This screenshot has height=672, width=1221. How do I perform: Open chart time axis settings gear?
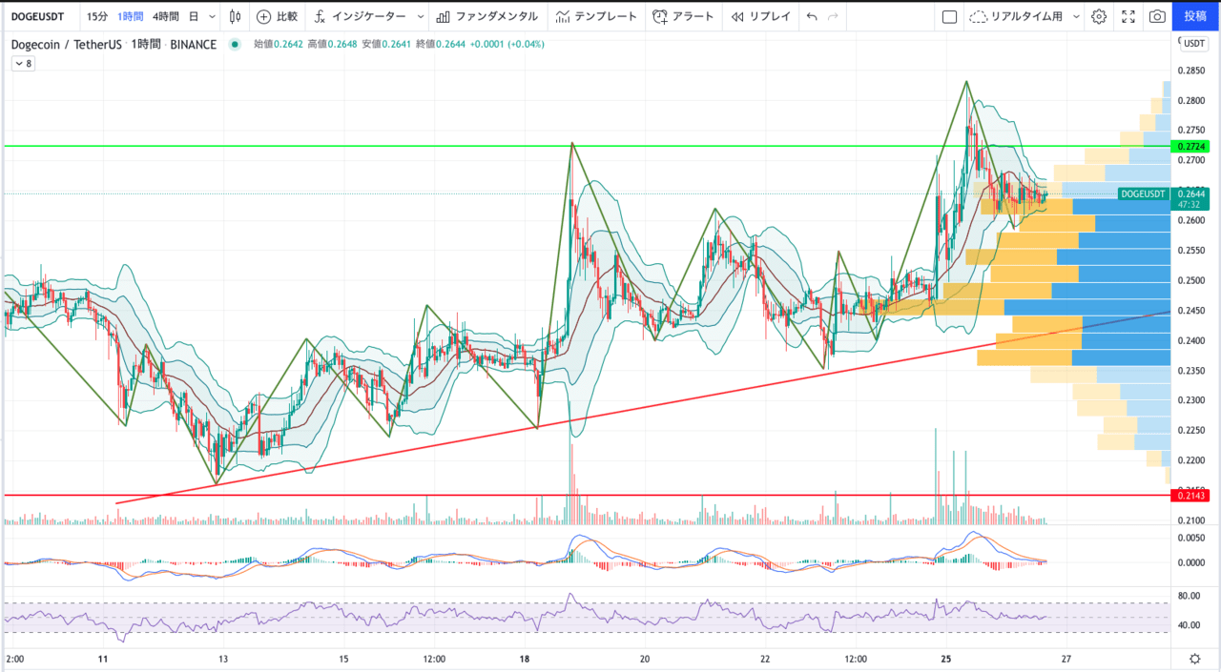coord(1195,659)
